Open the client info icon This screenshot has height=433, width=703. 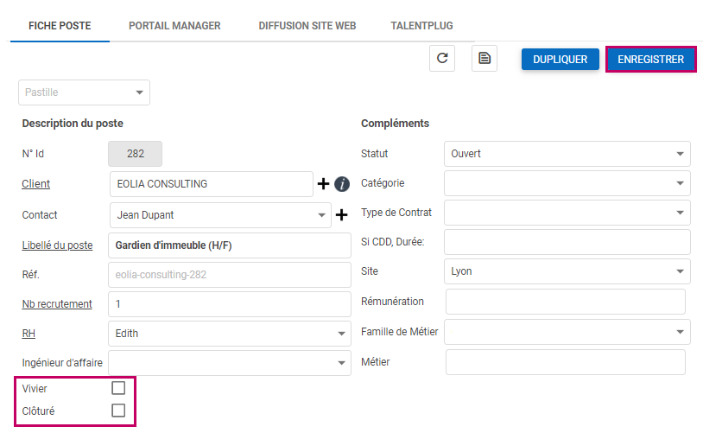342,184
